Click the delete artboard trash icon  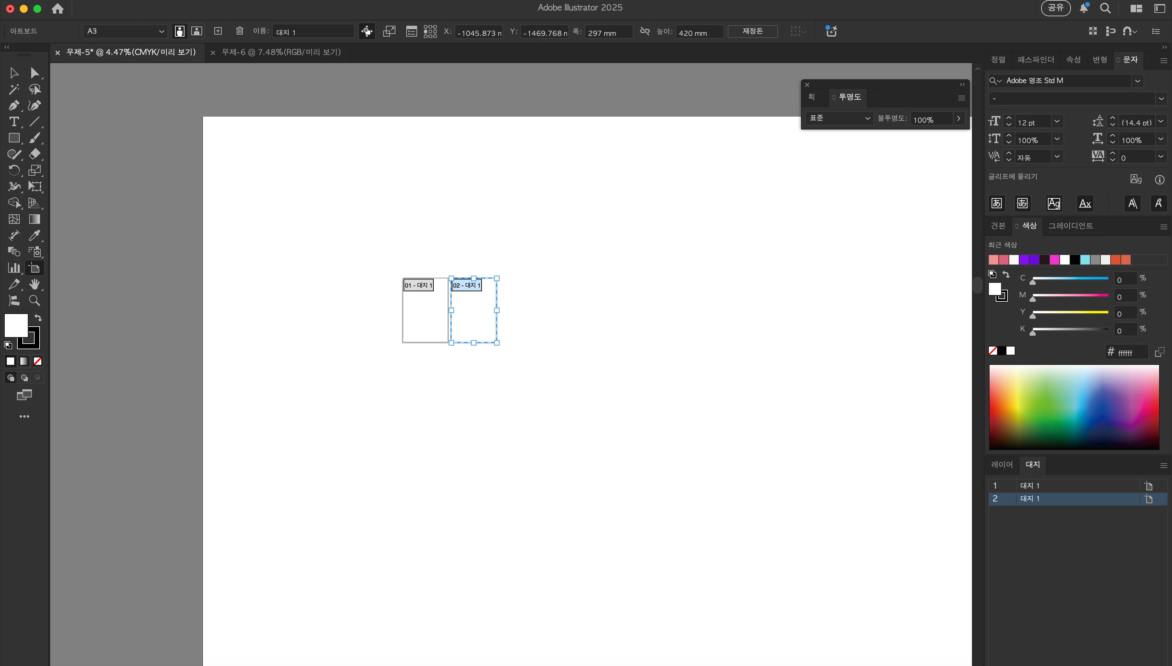coord(239,31)
